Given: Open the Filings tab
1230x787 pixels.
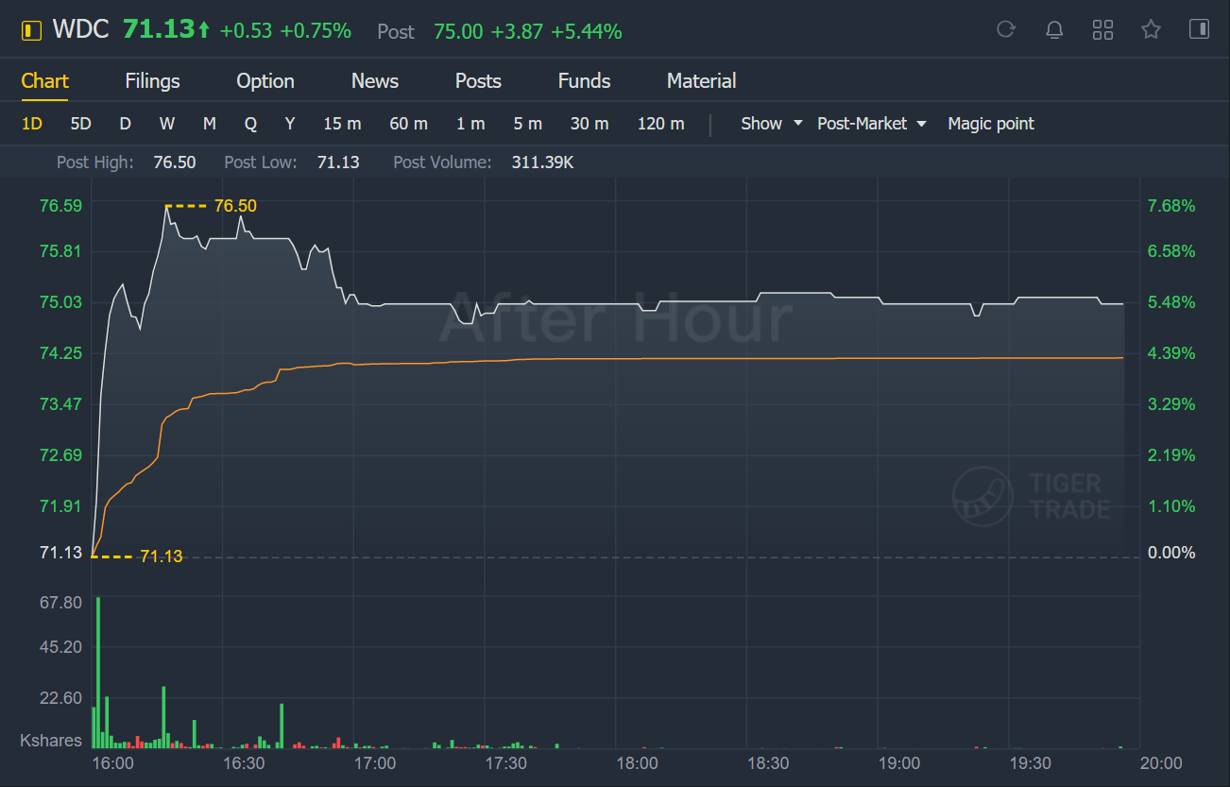Looking at the screenshot, I should 152,81.
